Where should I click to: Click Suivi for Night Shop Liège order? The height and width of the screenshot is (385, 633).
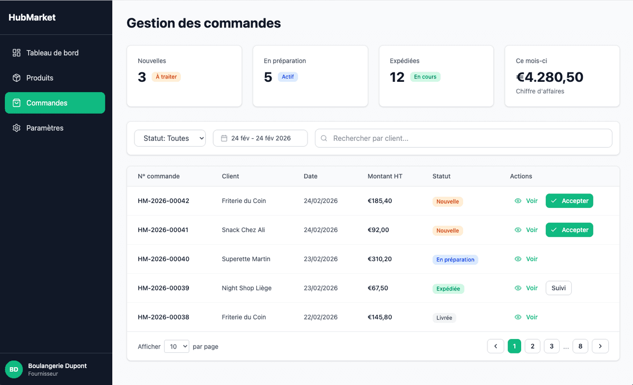point(558,288)
